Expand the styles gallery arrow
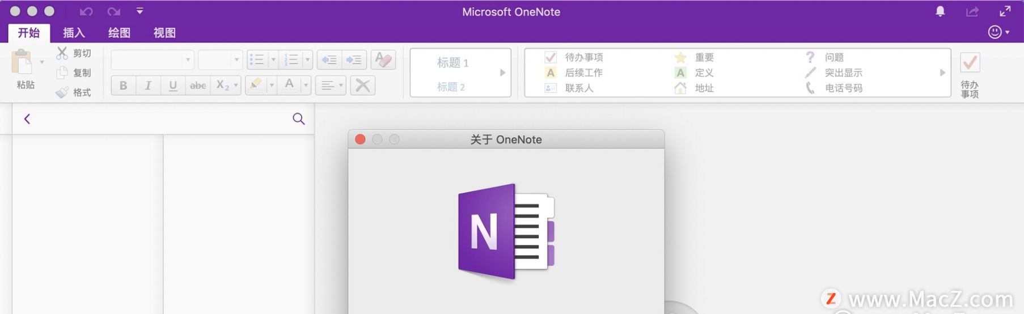The height and width of the screenshot is (314, 1024). pyautogui.click(x=502, y=73)
